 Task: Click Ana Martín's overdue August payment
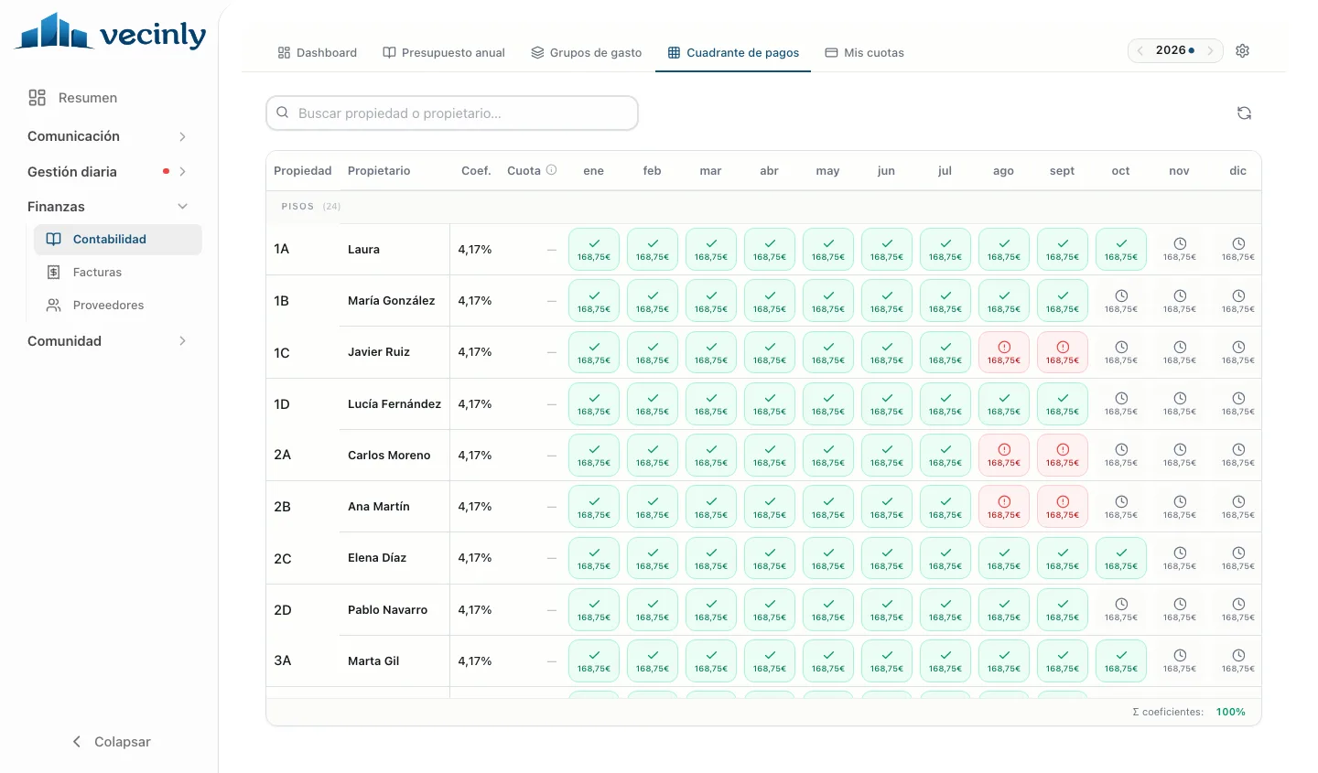click(x=1004, y=507)
